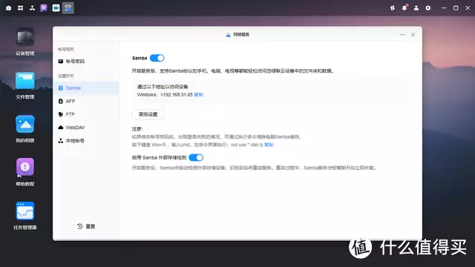This screenshot has height=267, width=475.
Task: Open the settings gear icon in tray
Action: click(x=428, y=8)
